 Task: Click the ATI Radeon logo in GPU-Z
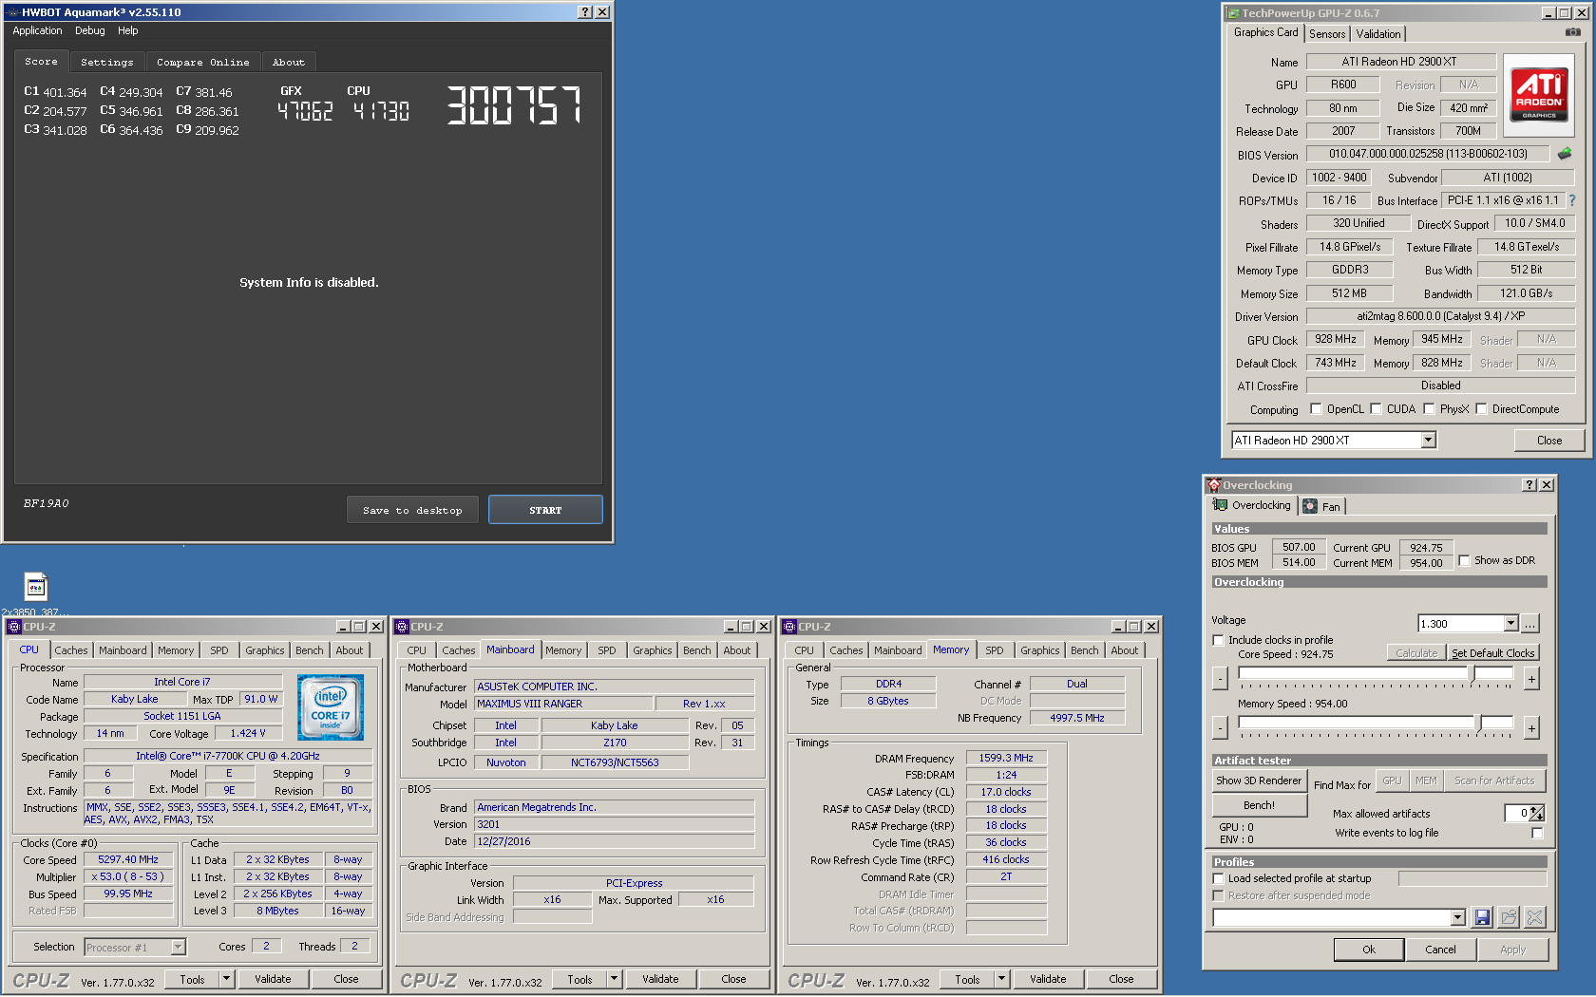pos(1539,95)
